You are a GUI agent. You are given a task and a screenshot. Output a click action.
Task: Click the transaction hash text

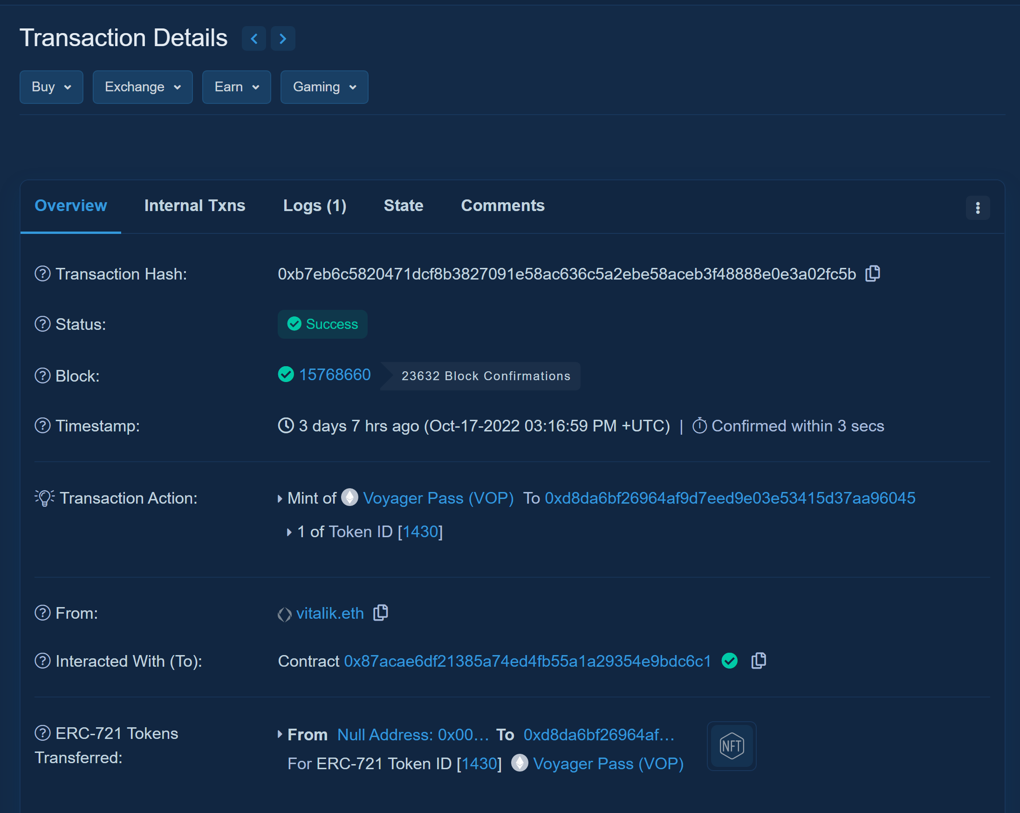point(567,274)
